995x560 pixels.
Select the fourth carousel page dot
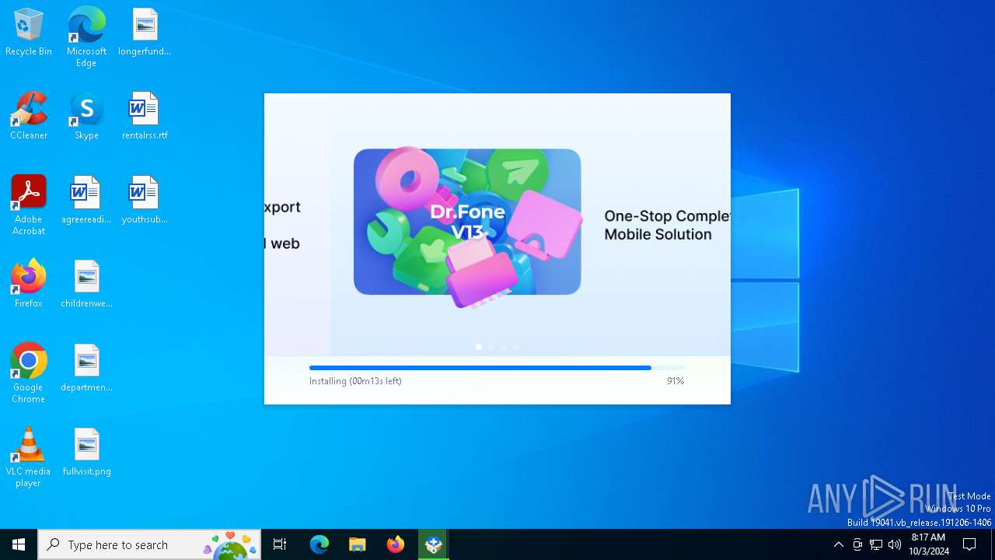point(516,347)
